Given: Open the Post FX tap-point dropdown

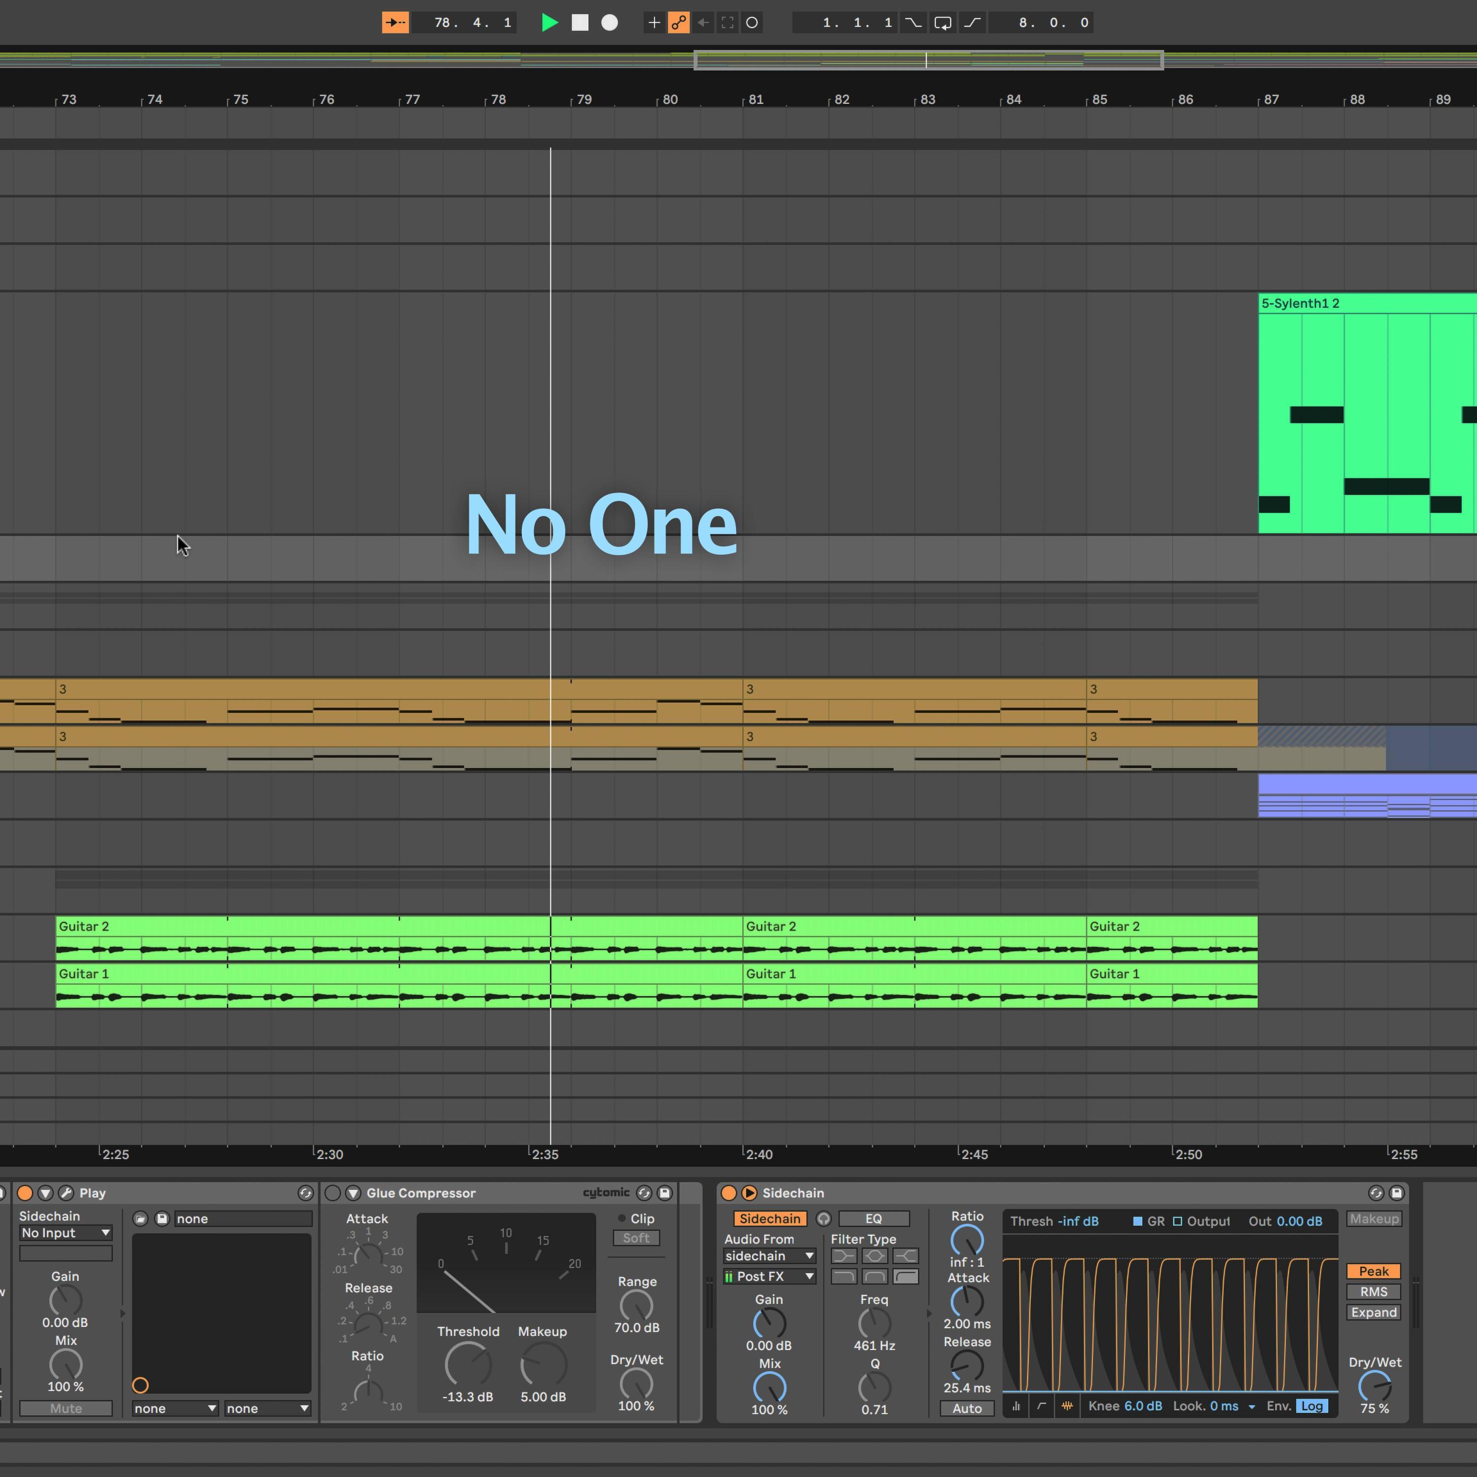Looking at the screenshot, I should (769, 1277).
